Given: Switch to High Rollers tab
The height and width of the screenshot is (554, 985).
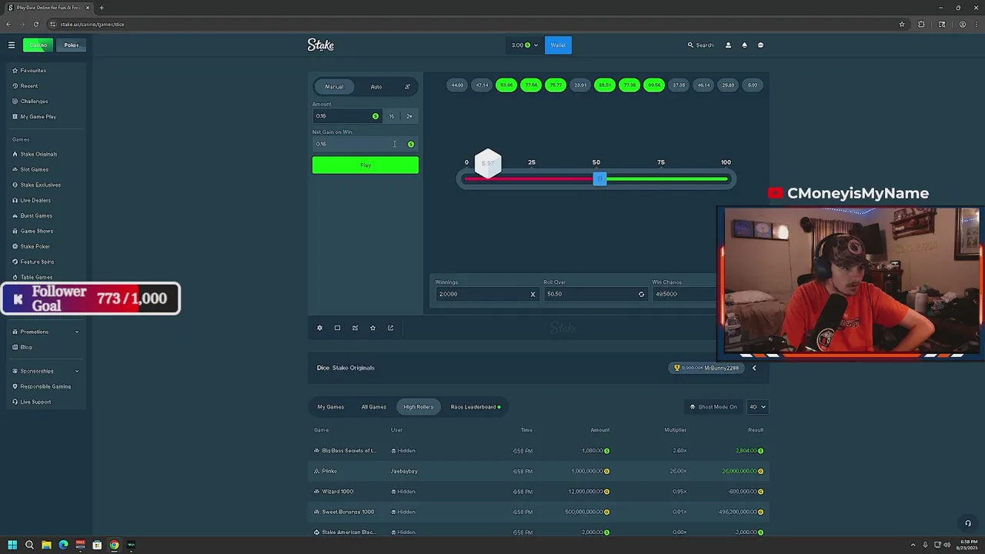Looking at the screenshot, I should 419,407.
